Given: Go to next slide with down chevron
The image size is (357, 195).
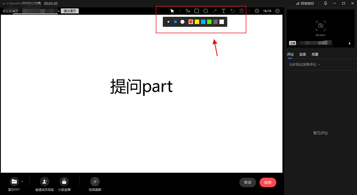Looking at the screenshot, I should point(277,11).
